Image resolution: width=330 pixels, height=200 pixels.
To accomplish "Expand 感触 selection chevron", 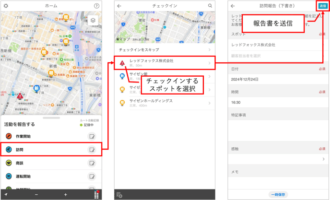I will click(324, 159).
